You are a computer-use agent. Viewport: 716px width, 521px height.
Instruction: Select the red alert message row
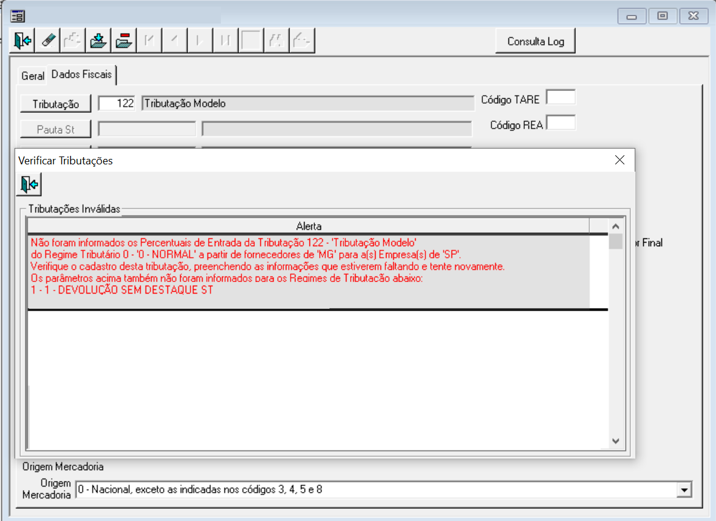(x=309, y=272)
